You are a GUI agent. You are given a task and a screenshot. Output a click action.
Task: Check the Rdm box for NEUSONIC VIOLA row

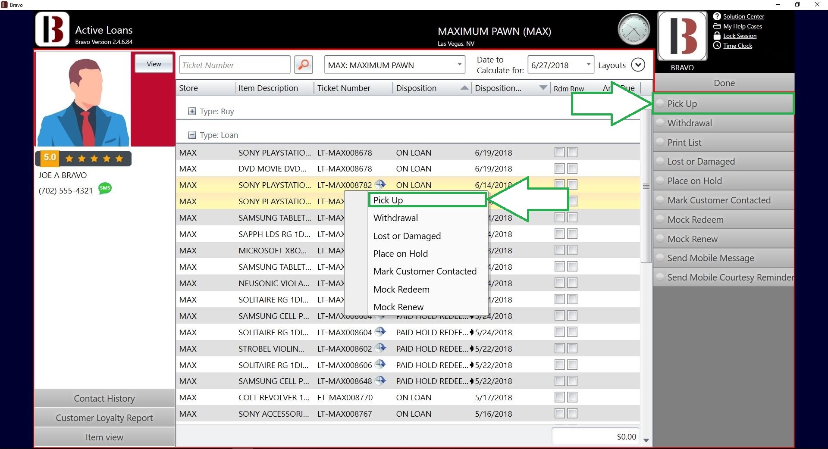[560, 283]
